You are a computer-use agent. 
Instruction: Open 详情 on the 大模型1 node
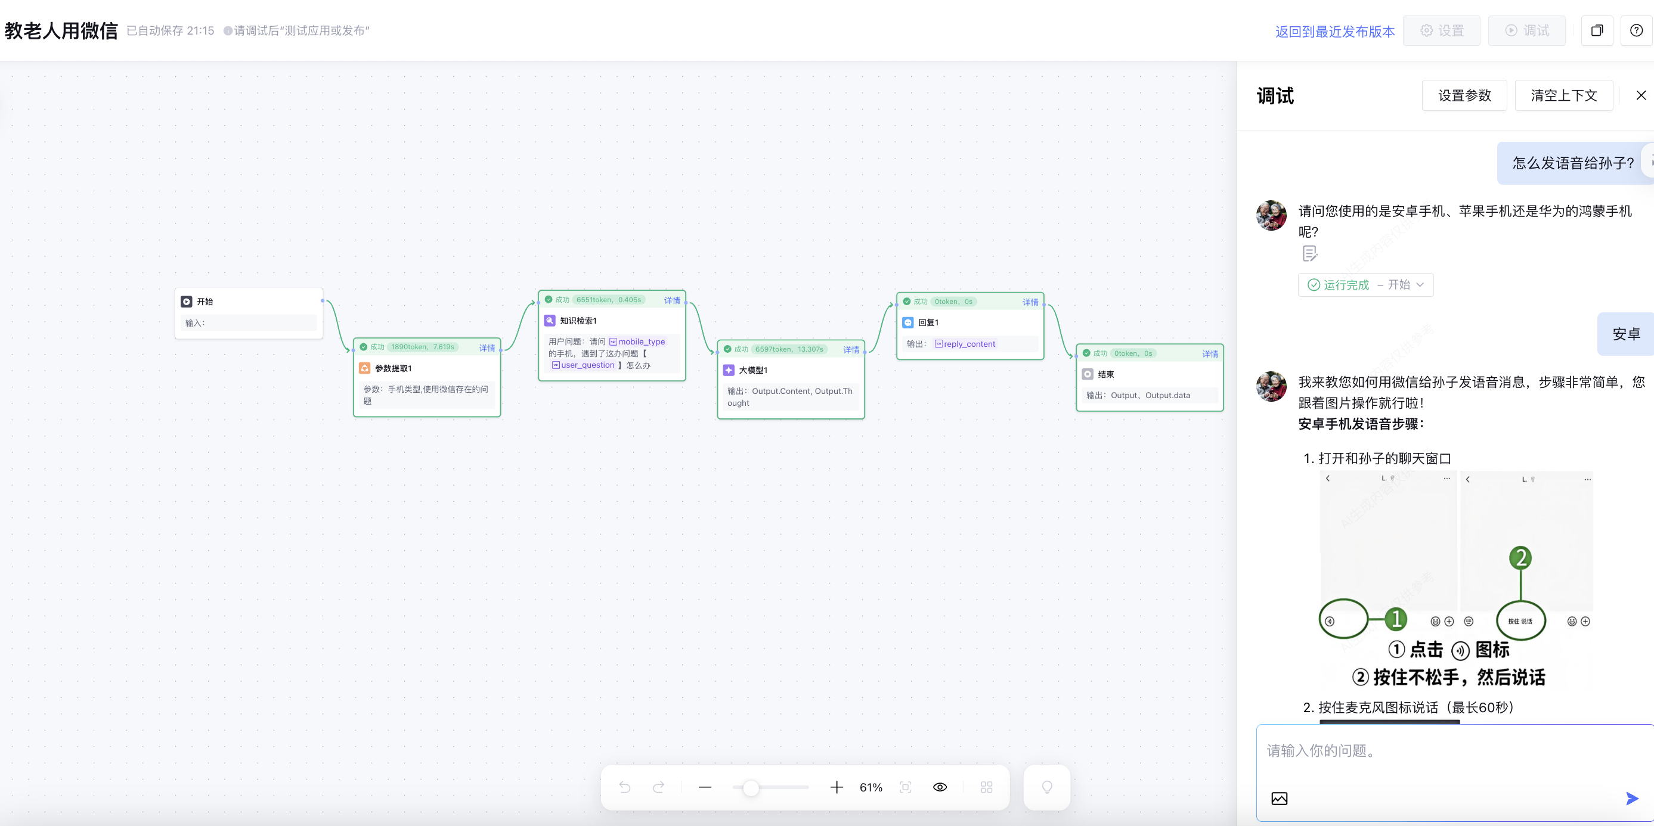tap(851, 350)
